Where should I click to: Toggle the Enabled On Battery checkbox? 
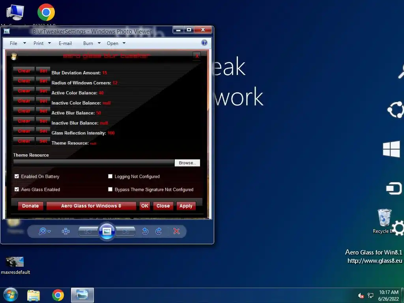[x=17, y=176]
